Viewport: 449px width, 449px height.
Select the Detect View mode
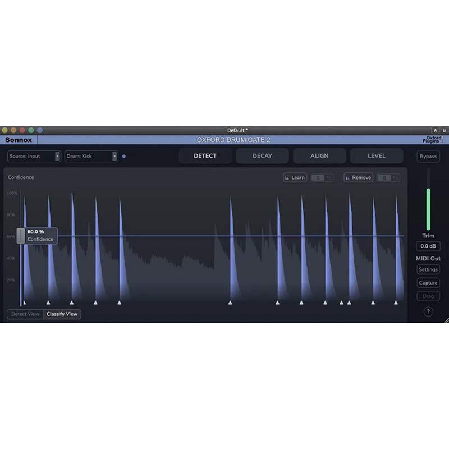[26, 314]
